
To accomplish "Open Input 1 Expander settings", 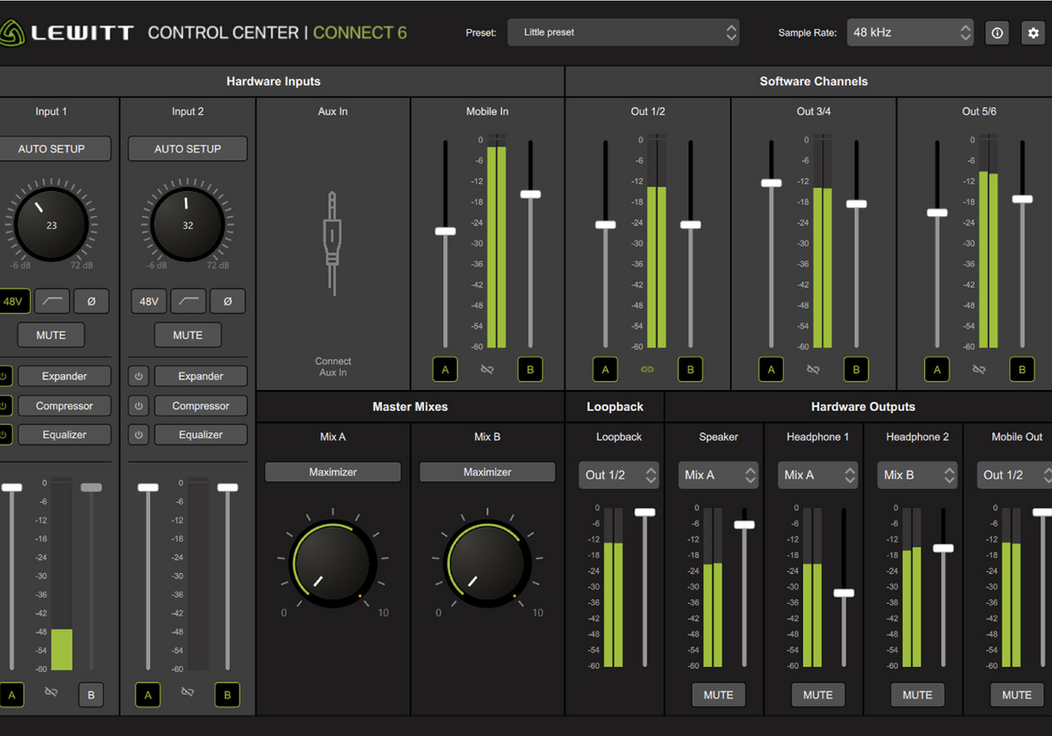I will pyautogui.click(x=65, y=377).
